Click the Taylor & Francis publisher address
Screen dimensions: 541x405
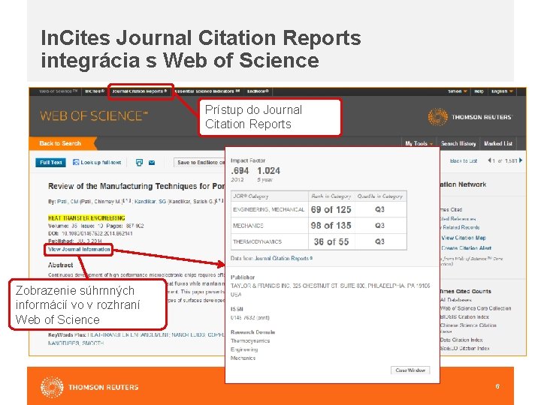pos(330,290)
